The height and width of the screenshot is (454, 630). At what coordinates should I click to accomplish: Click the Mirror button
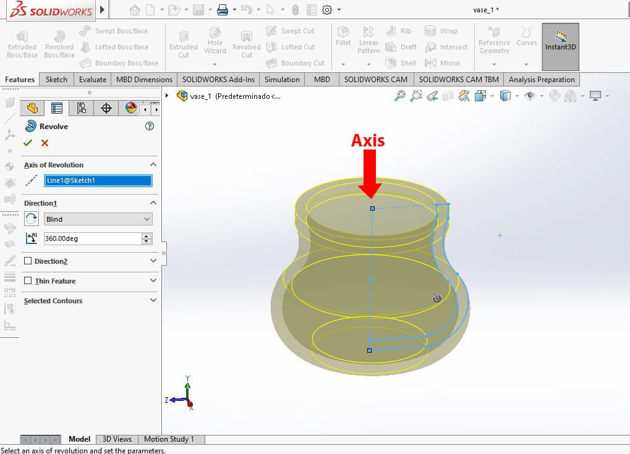click(x=443, y=62)
